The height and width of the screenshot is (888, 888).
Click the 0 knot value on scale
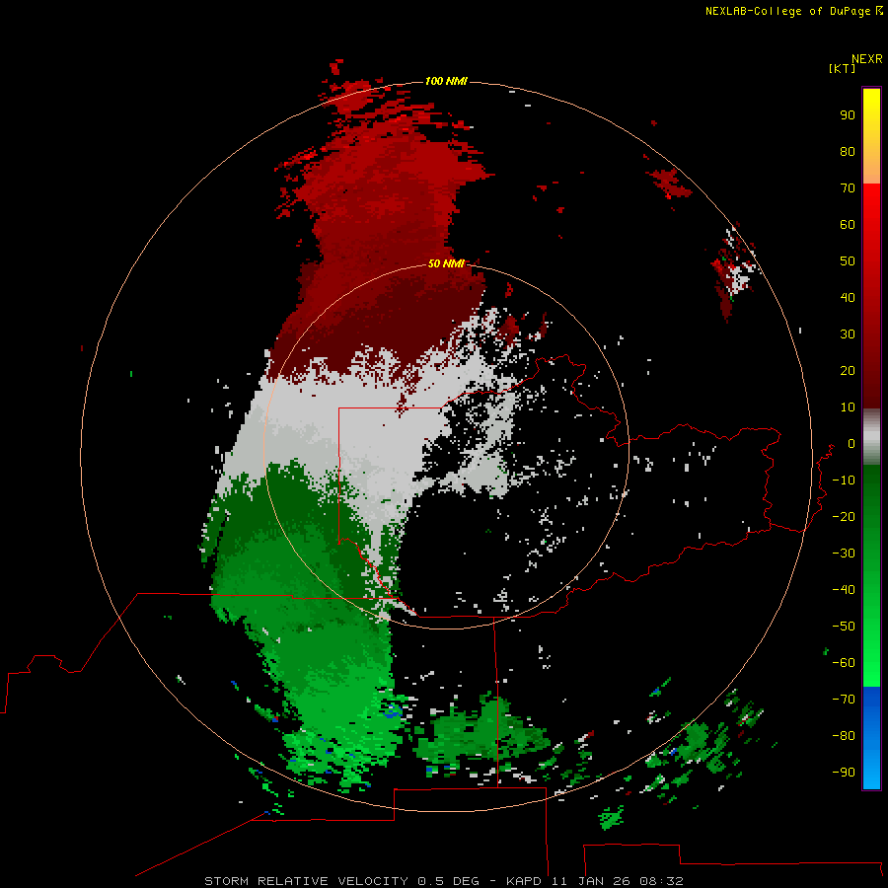pos(851,443)
